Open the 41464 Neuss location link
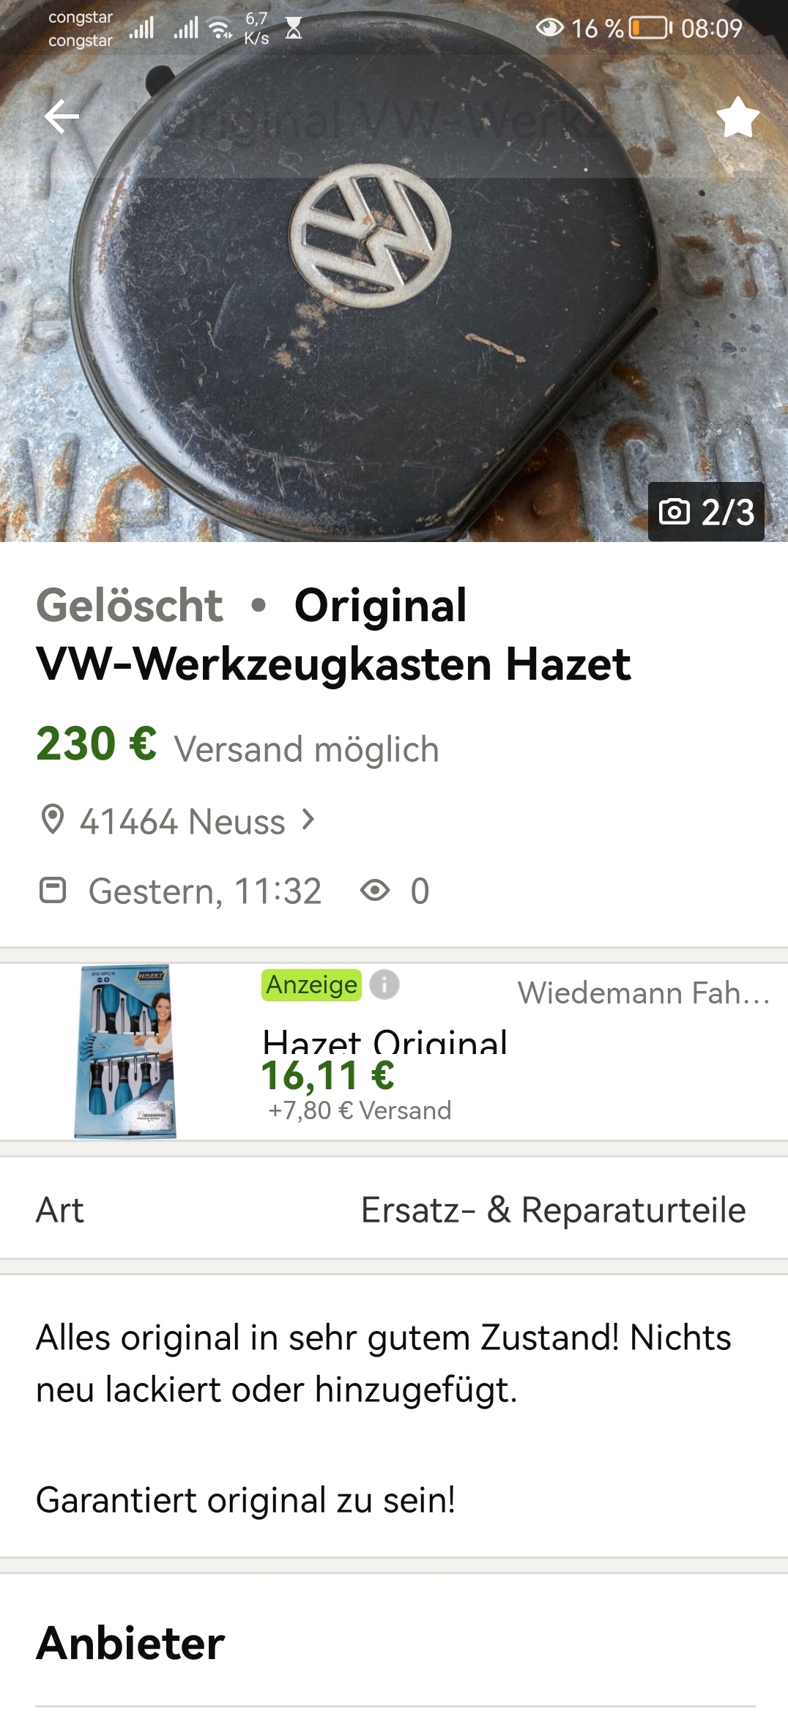Image resolution: width=788 pixels, height=1714 pixels. (182, 821)
